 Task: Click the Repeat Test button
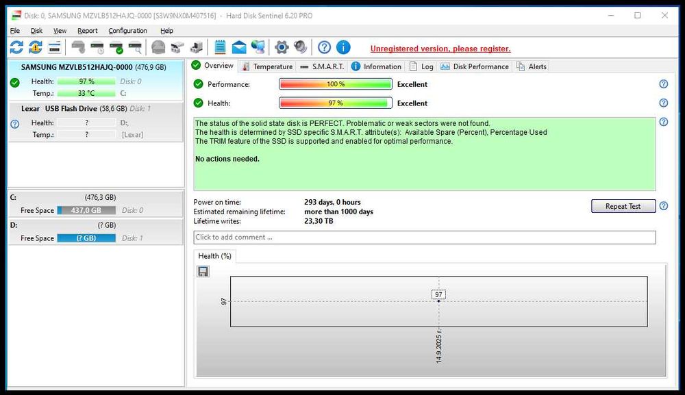pos(623,206)
